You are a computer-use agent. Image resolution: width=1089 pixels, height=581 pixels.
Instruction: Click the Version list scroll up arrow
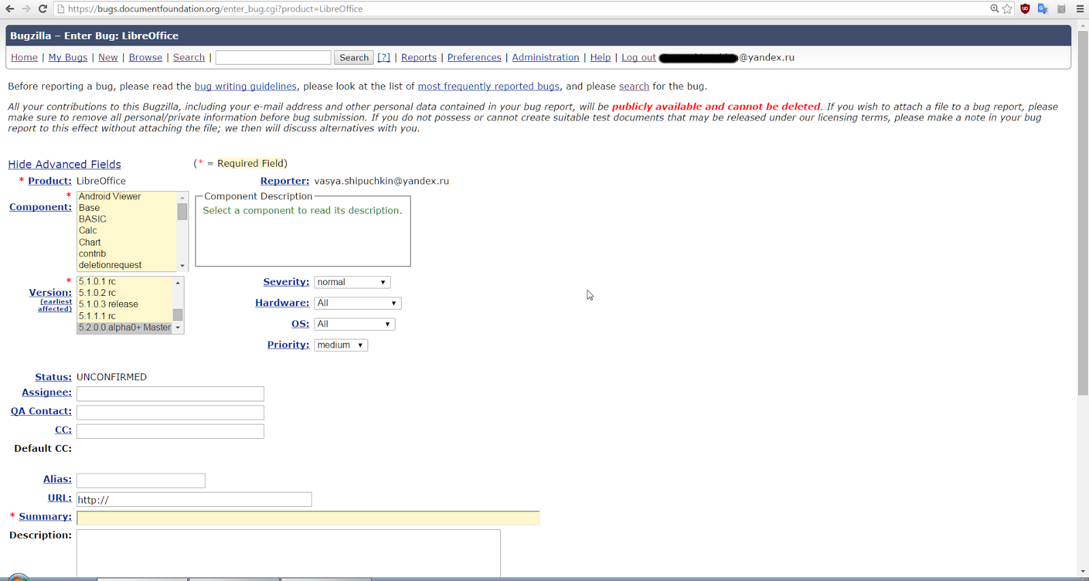(x=178, y=282)
